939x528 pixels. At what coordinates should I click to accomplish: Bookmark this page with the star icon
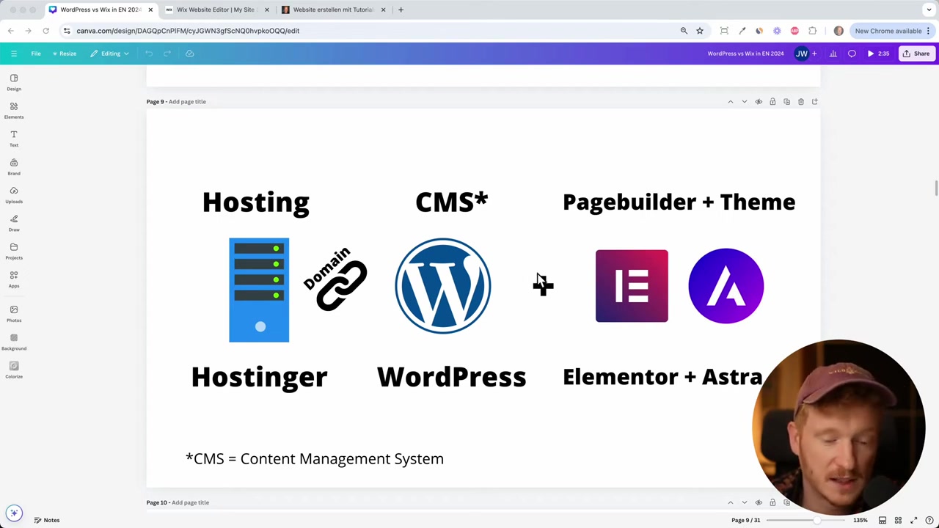click(700, 31)
